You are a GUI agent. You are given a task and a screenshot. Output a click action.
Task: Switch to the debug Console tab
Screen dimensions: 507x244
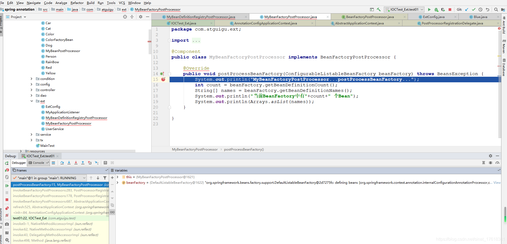point(38,163)
